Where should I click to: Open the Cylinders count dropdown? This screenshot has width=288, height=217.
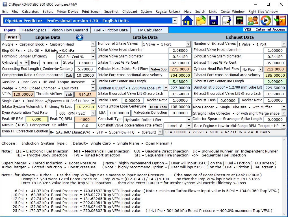[26, 63]
